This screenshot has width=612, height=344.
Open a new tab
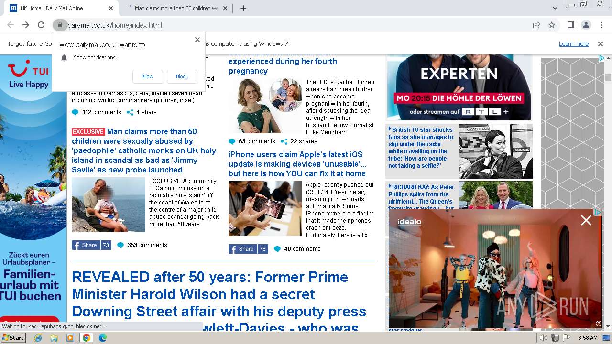243,8
